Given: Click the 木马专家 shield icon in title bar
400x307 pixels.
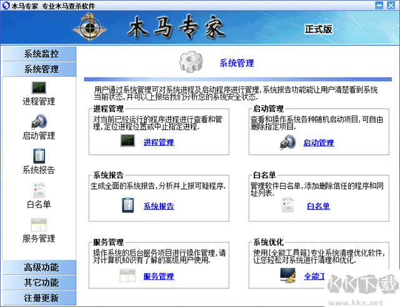Looking at the screenshot, I should pyautogui.click(x=6, y=6).
